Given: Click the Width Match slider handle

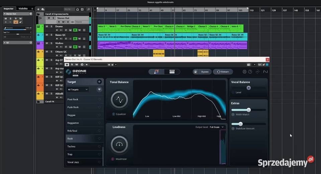Looking at the screenshot, I should pyautogui.click(x=248, y=110).
